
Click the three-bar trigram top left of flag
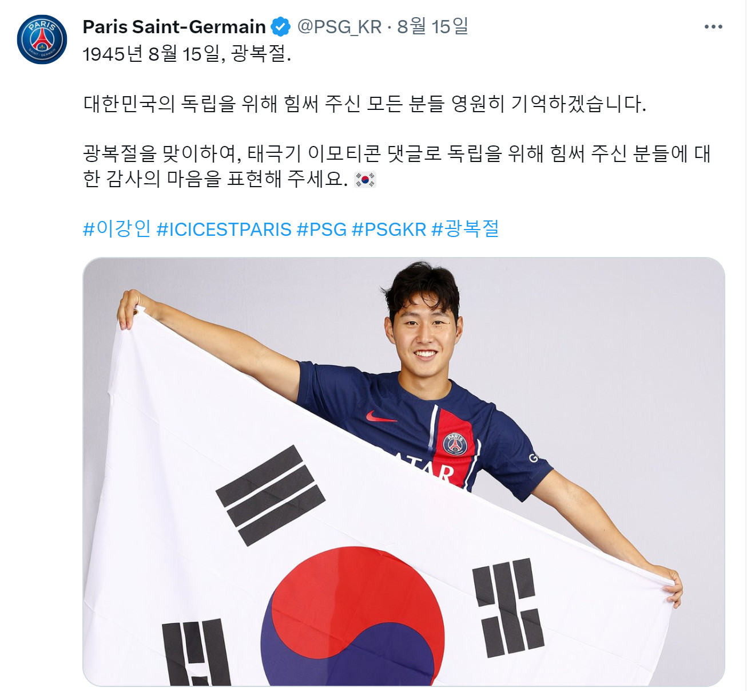pyautogui.click(x=271, y=495)
